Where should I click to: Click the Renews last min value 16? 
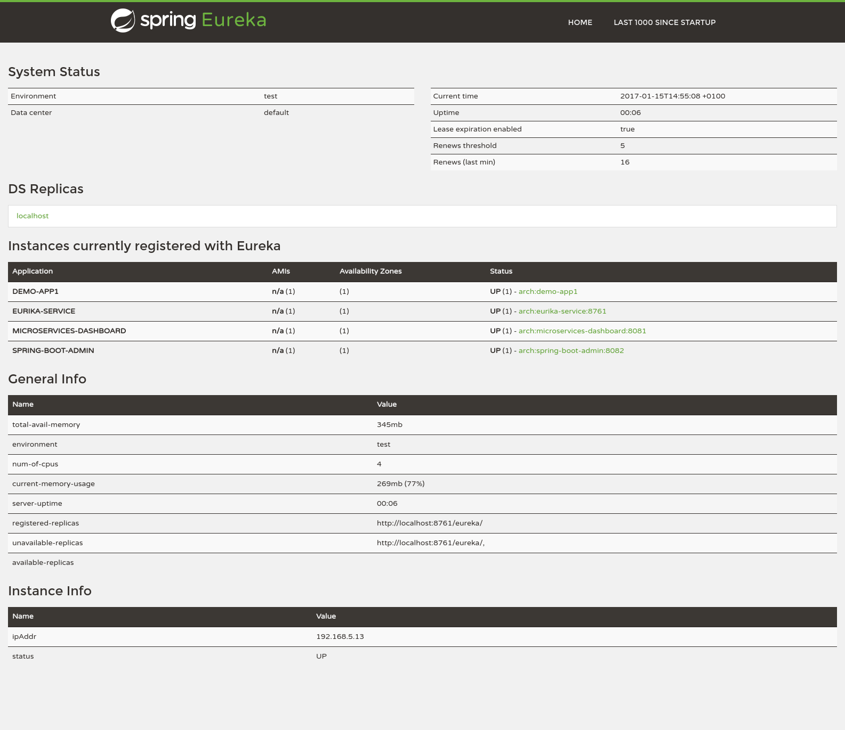[625, 162]
